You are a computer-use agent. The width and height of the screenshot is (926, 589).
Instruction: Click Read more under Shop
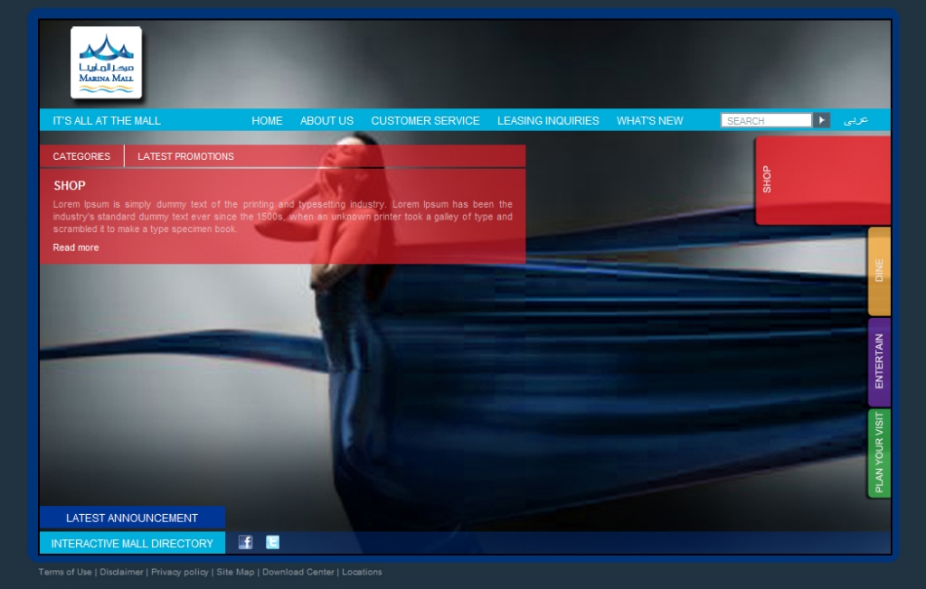[76, 248]
